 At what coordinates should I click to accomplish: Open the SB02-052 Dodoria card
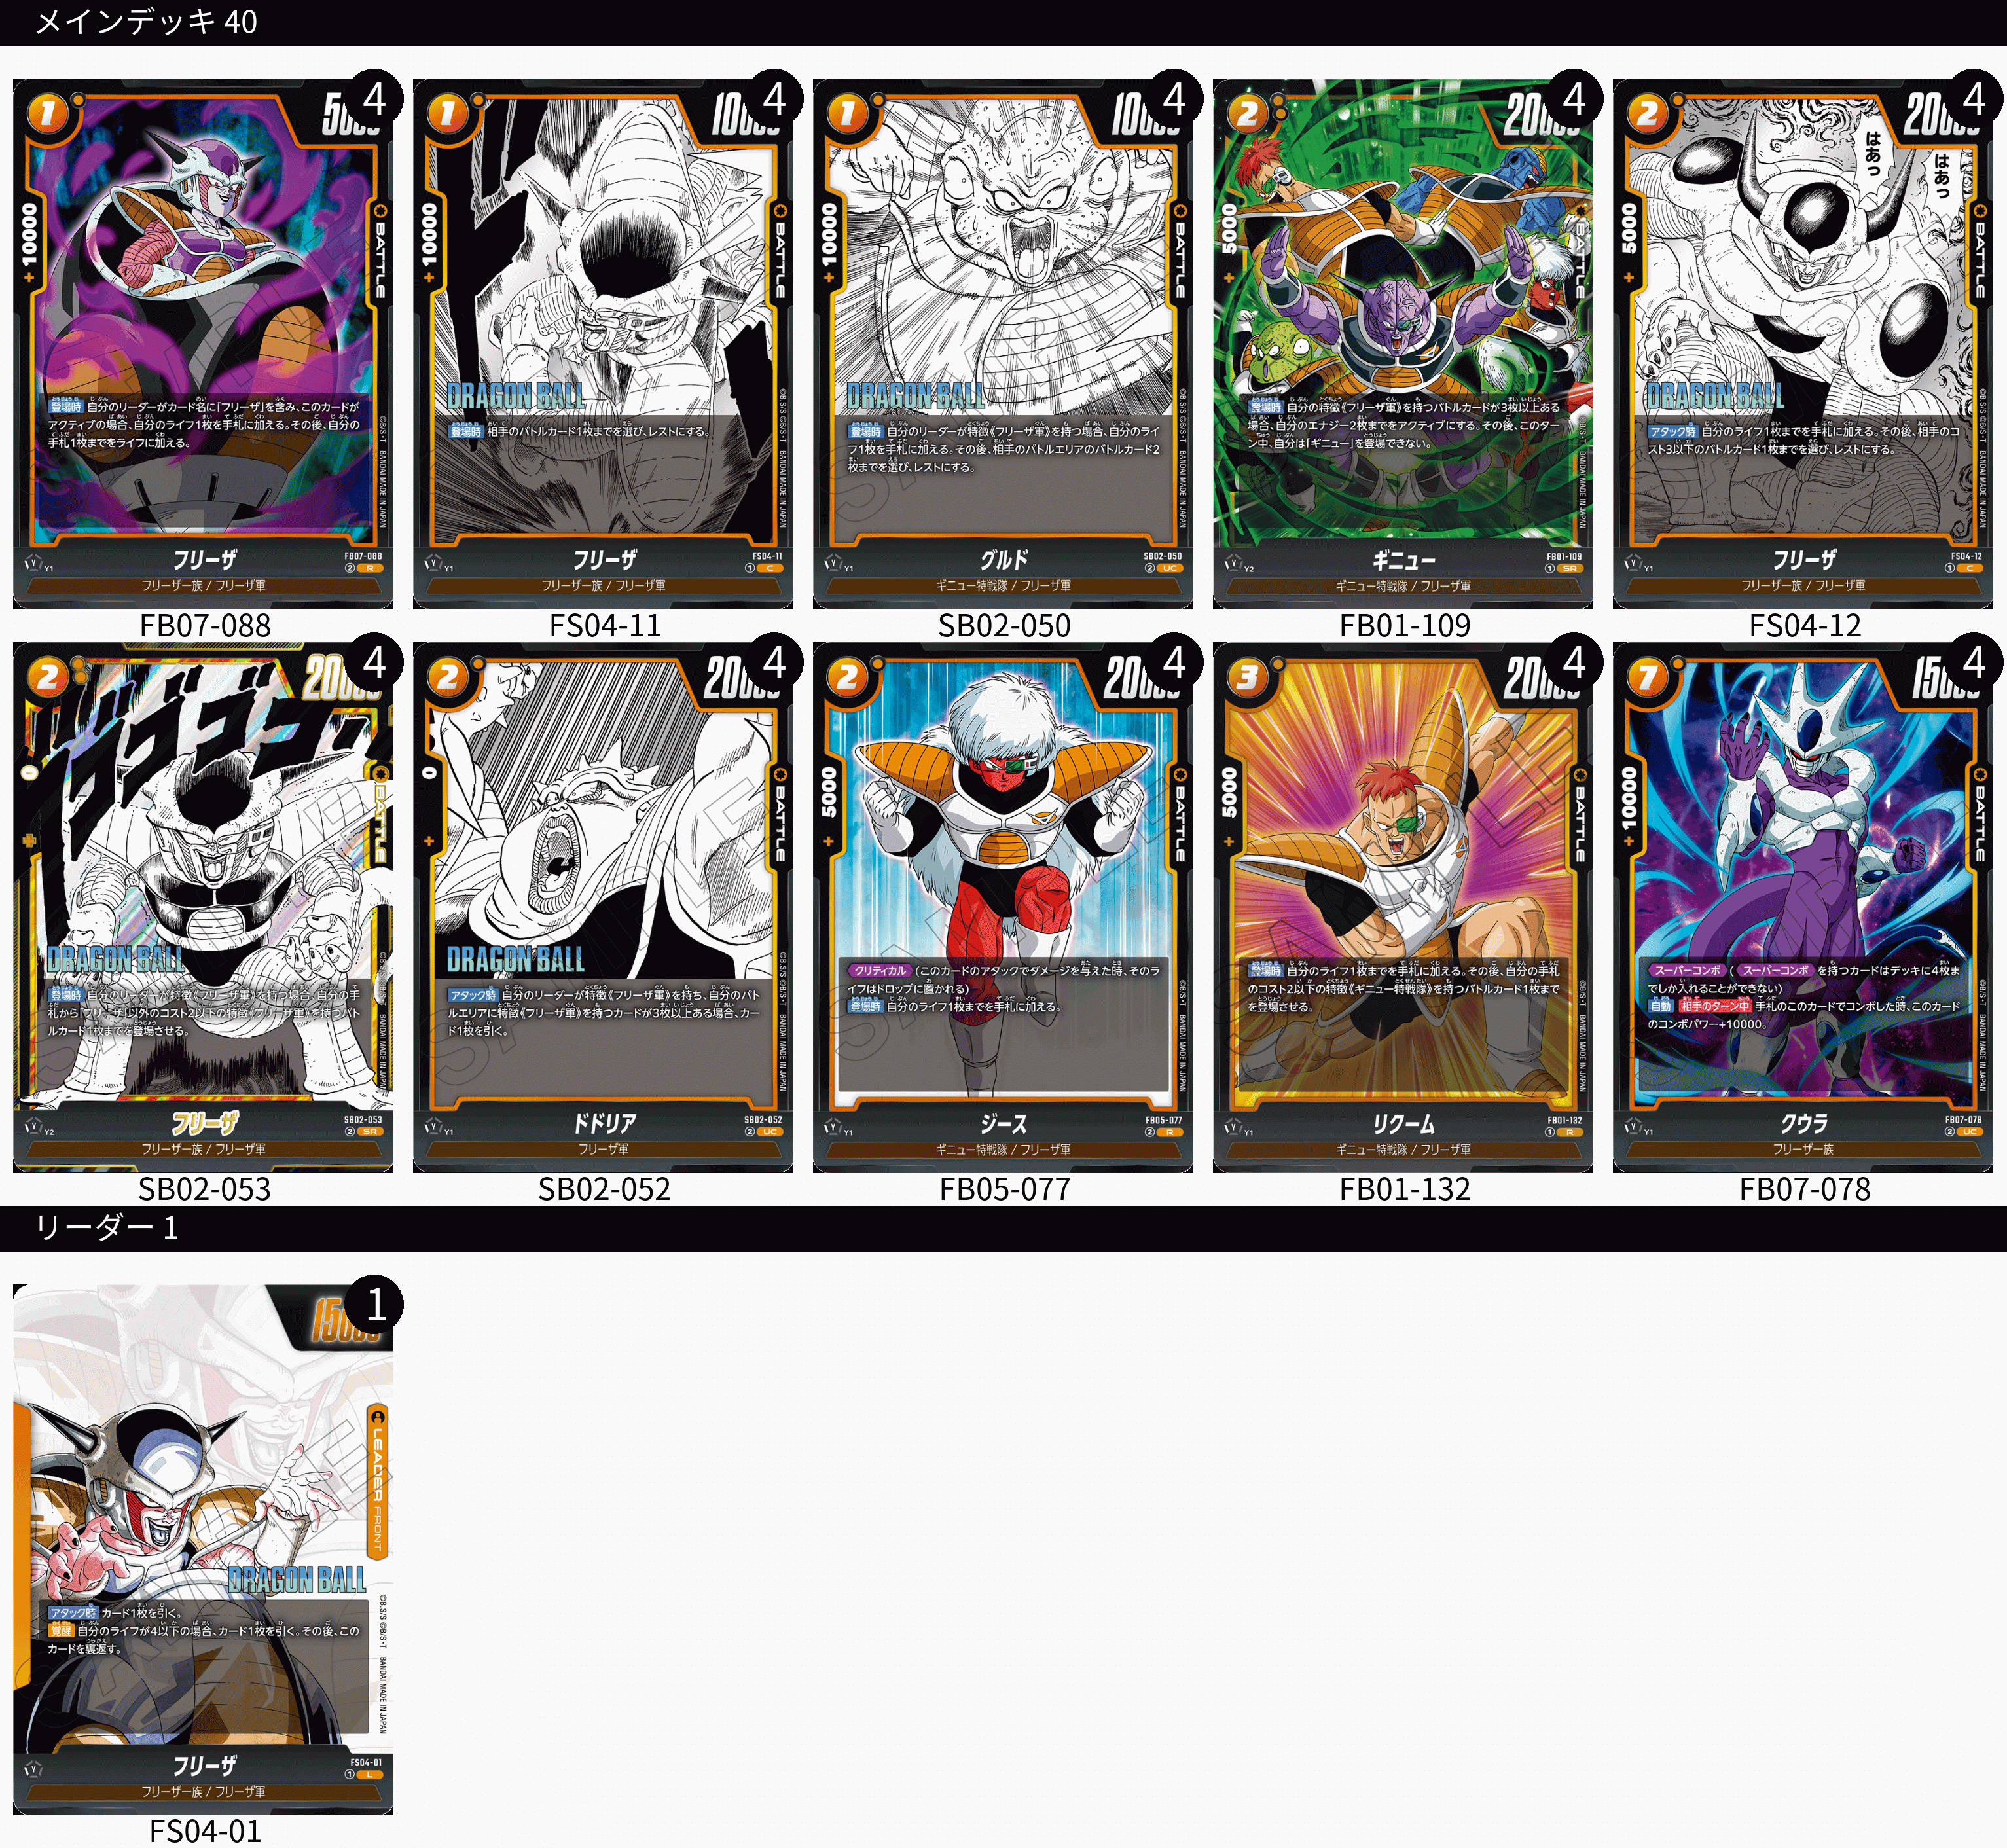point(603,907)
